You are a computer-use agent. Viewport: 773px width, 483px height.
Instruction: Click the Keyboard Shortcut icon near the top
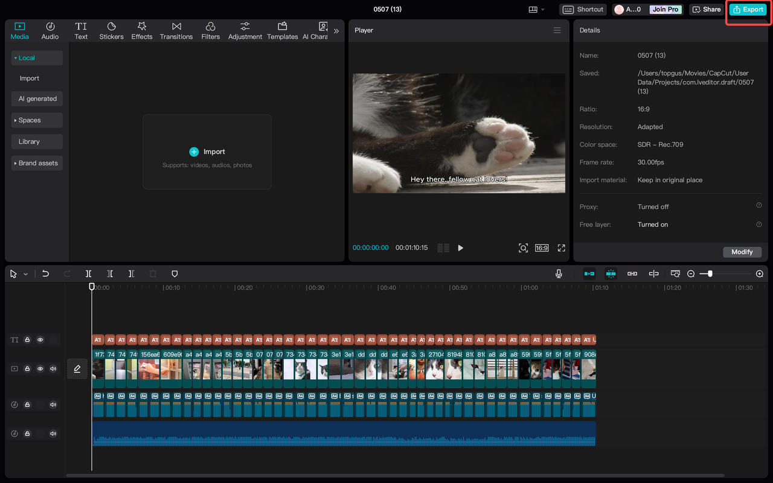pos(582,9)
